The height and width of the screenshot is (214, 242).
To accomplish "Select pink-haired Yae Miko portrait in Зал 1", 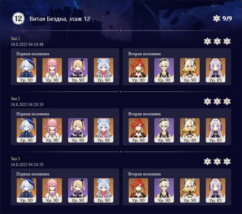I will [x=52, y=70].
